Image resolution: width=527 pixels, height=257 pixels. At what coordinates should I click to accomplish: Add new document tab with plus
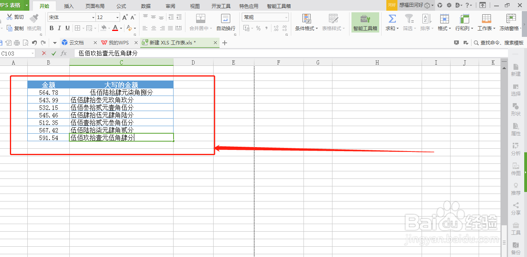click(225, 43)
